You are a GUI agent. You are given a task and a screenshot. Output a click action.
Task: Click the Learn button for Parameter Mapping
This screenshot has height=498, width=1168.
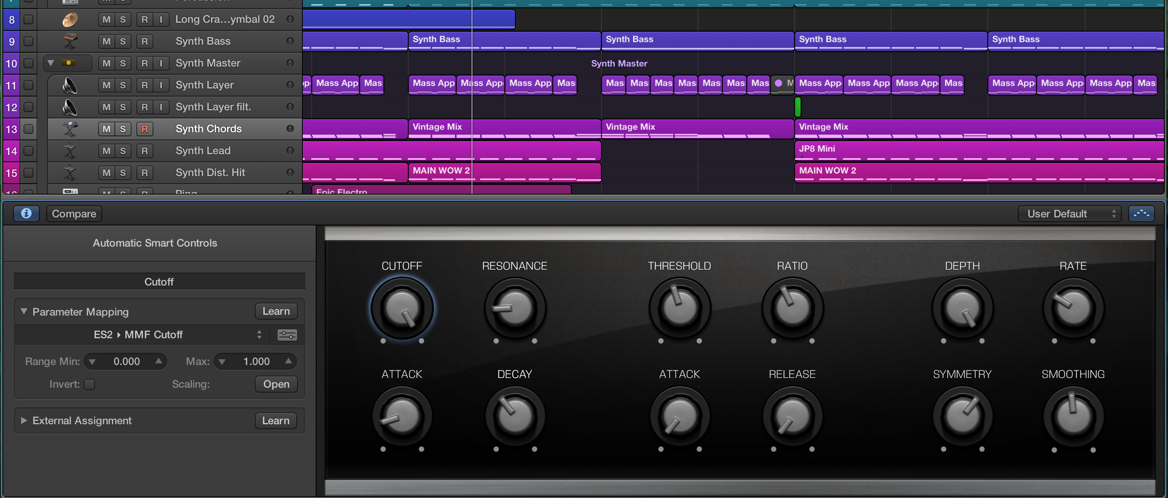276,311
